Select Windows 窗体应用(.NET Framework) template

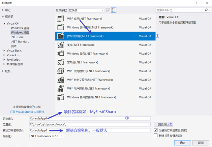pyautogui.click(x=105, y=27)
